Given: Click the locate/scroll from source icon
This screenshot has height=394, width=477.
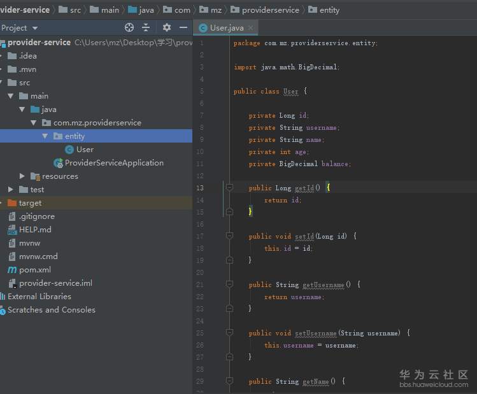Looking at the screenshot, I should 129,27.
